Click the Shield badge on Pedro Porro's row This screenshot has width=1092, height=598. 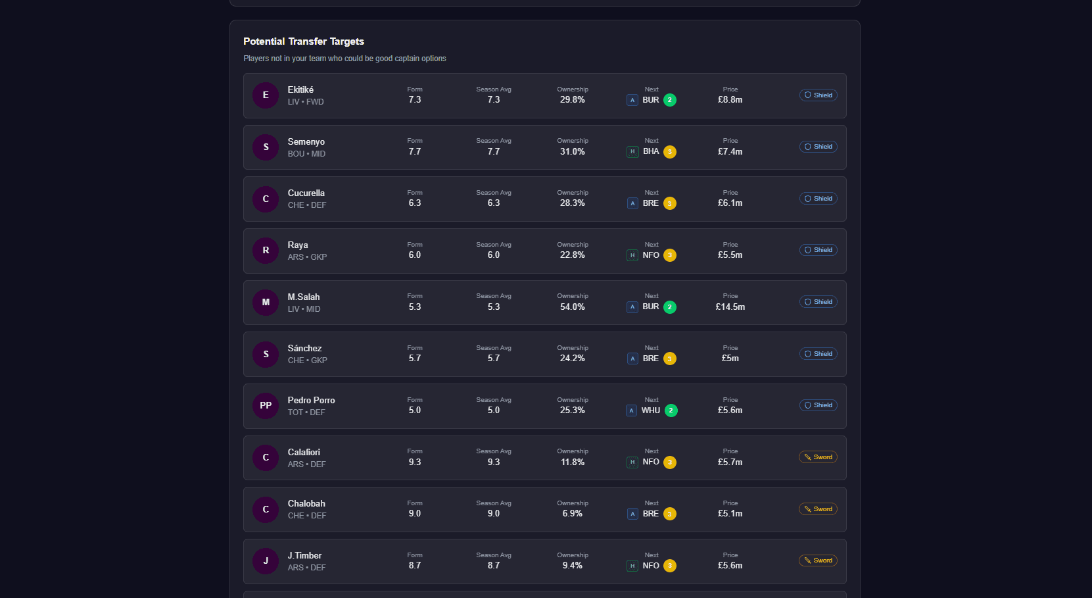point(818,405)
